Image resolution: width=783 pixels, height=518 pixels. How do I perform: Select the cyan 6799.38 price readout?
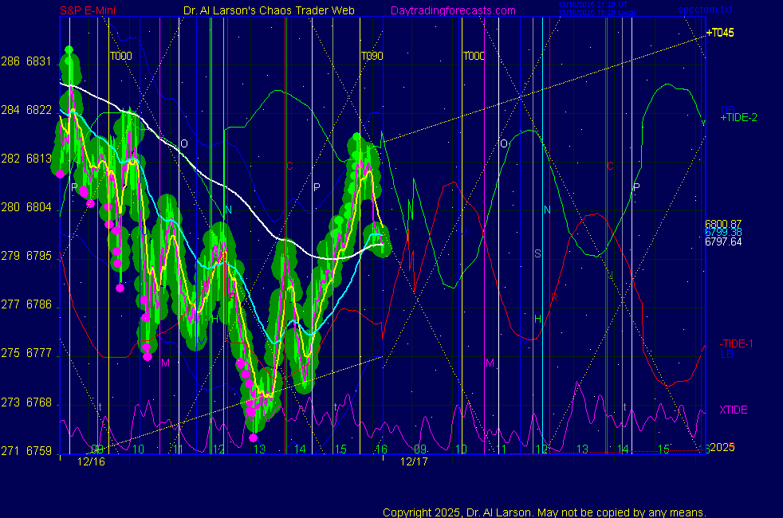click(723, 232)
